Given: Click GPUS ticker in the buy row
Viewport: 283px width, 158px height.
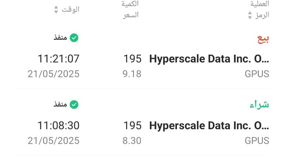Looking at the screenshot, I should (257, 140).
